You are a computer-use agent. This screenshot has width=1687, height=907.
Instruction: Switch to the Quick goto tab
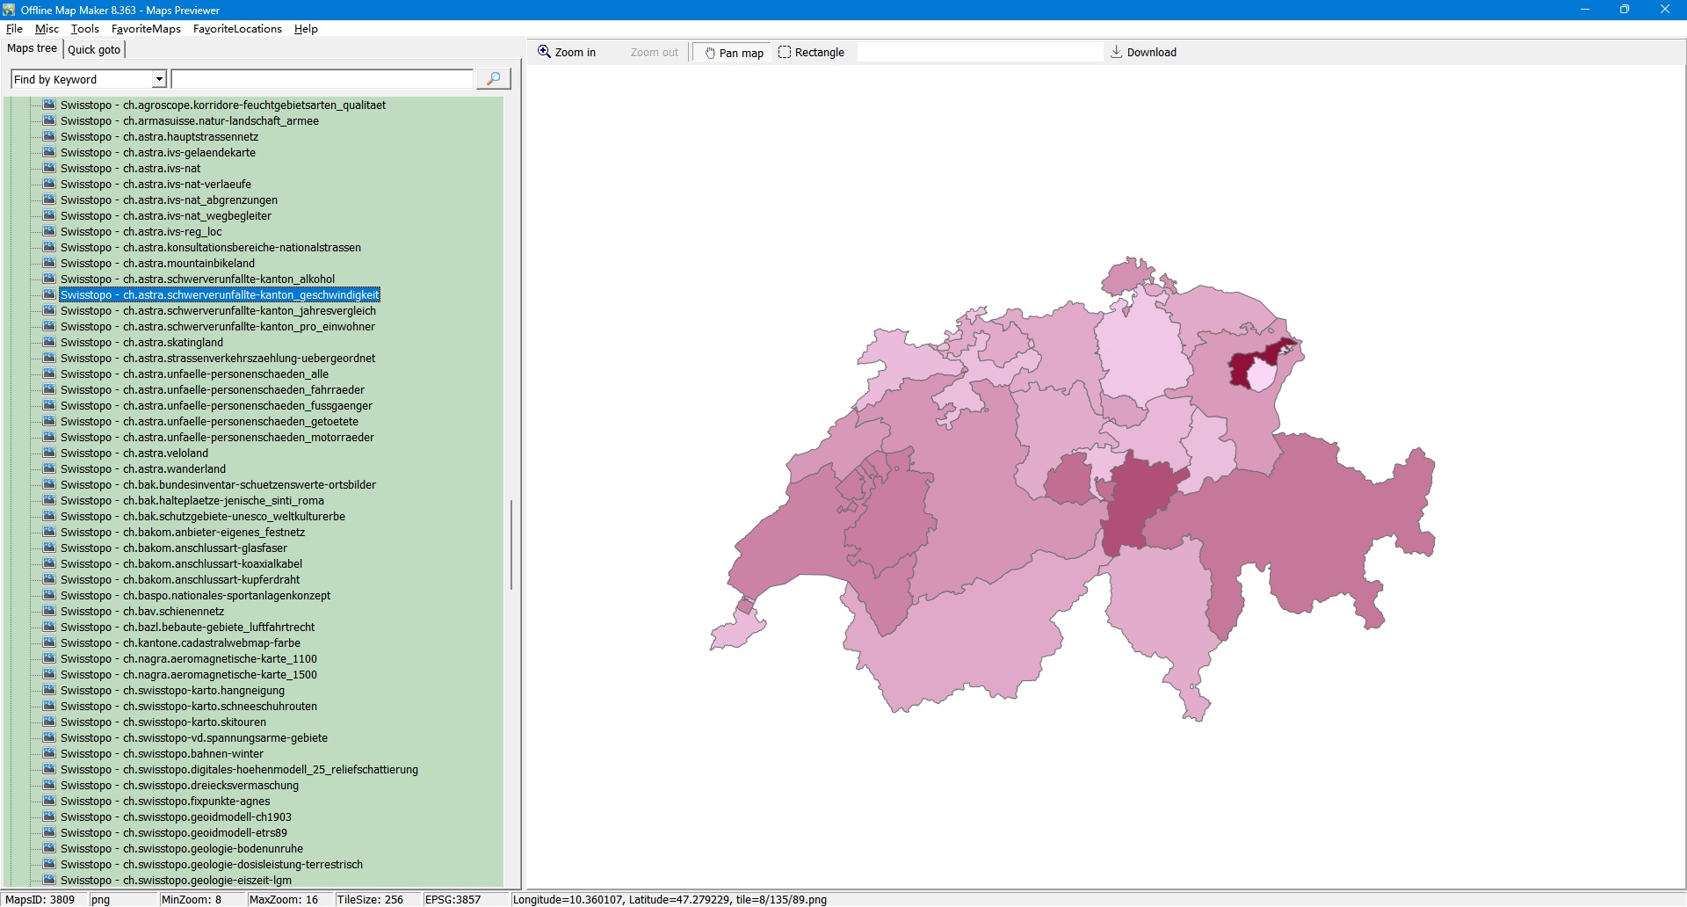click(94, 49)
